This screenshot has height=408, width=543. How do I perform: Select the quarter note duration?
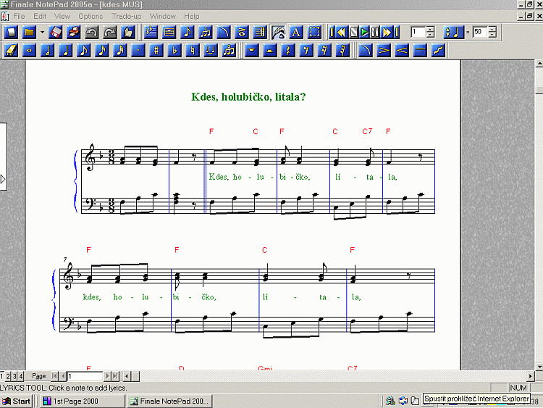click(66, 50)
